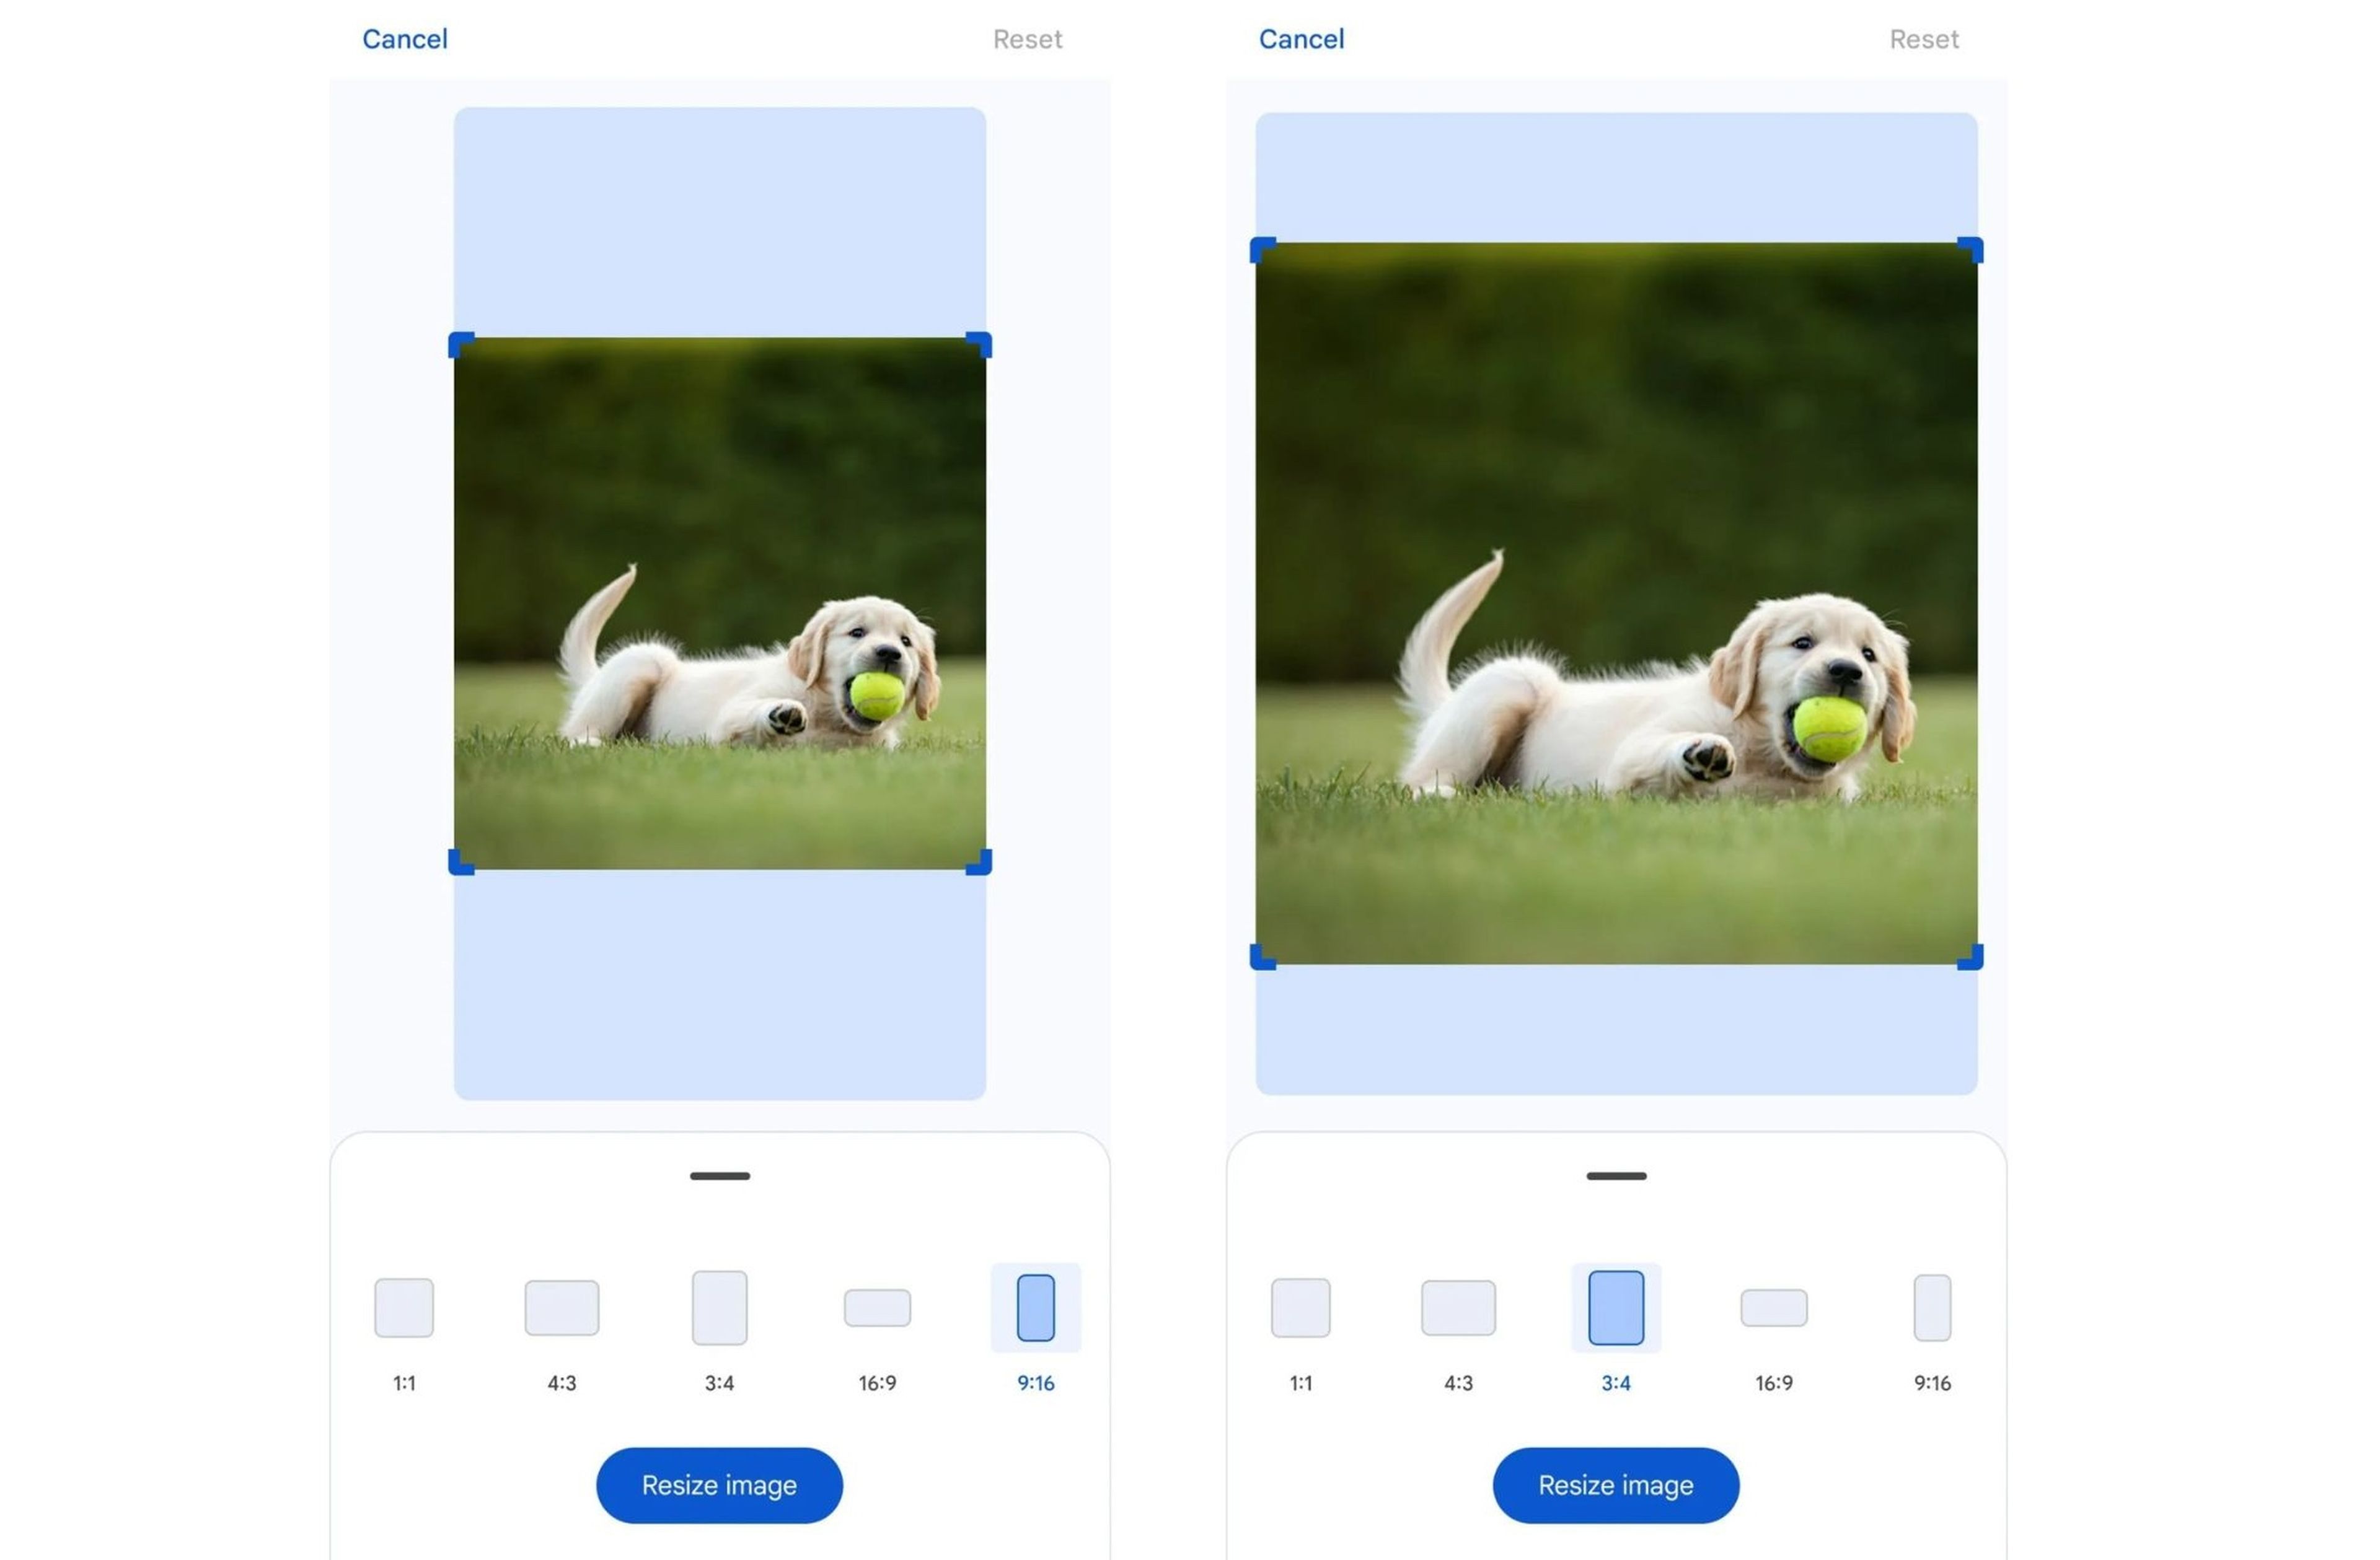Click top-left crop handle in left panel
The image size is (2380, 1560).
click(460, 344)
